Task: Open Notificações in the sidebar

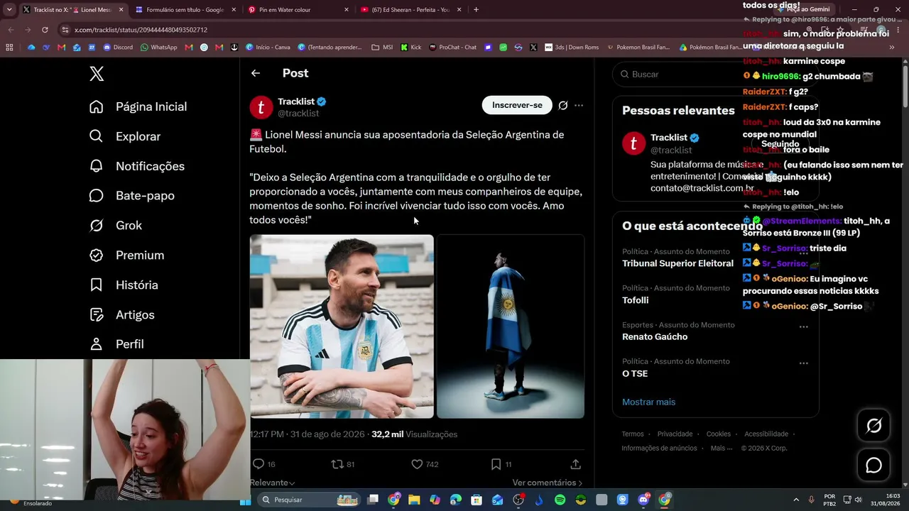Action: point(136,166)
